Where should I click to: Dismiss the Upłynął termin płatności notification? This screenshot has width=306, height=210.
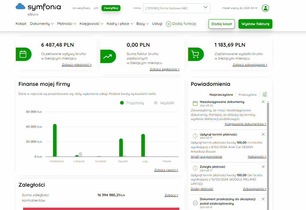pyautogui.click(x=263, y=134)
